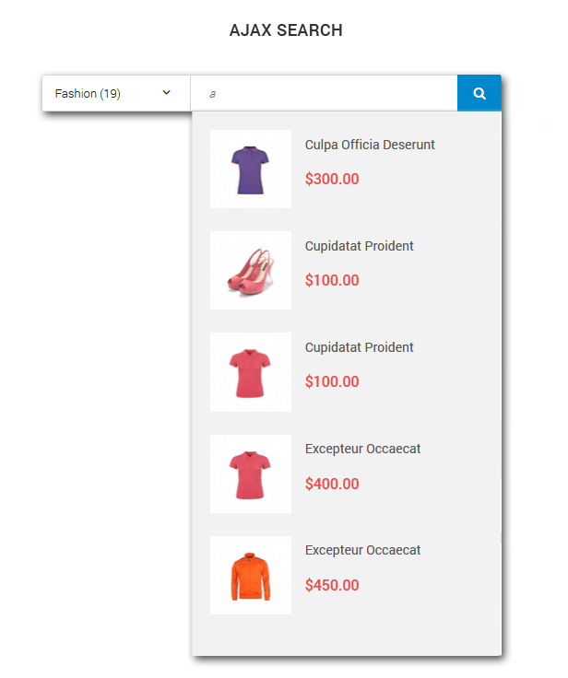Open the Culpa Officia Deserunt product link
568x678 pixels.
click(370, 145)
